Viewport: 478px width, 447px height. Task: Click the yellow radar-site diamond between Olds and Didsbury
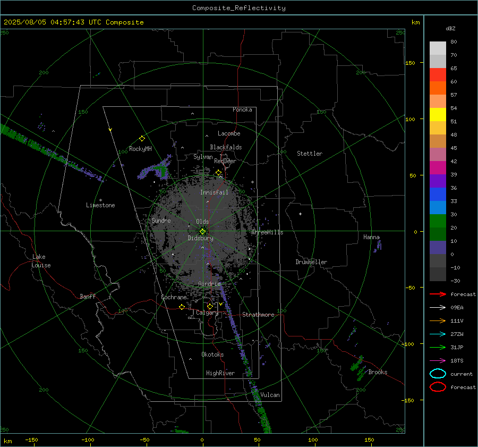pos(202,232)
